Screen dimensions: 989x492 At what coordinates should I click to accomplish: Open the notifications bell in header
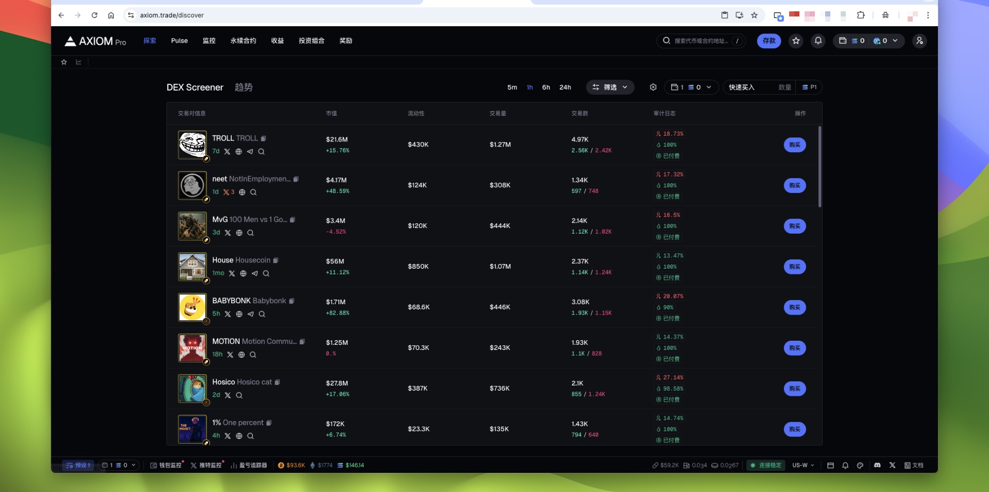pos(818,41)
